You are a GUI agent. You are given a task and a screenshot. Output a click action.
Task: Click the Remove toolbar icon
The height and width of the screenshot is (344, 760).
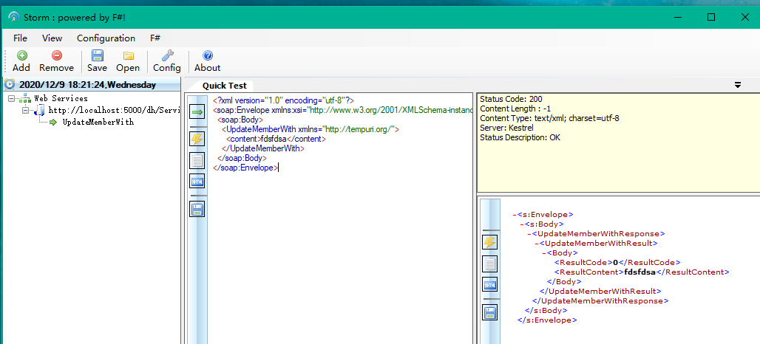click(57, 55)
